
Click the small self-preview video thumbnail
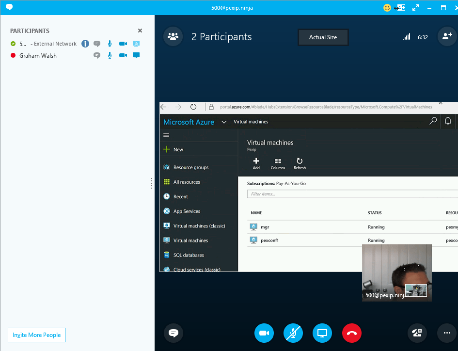(x=416, y=290)
